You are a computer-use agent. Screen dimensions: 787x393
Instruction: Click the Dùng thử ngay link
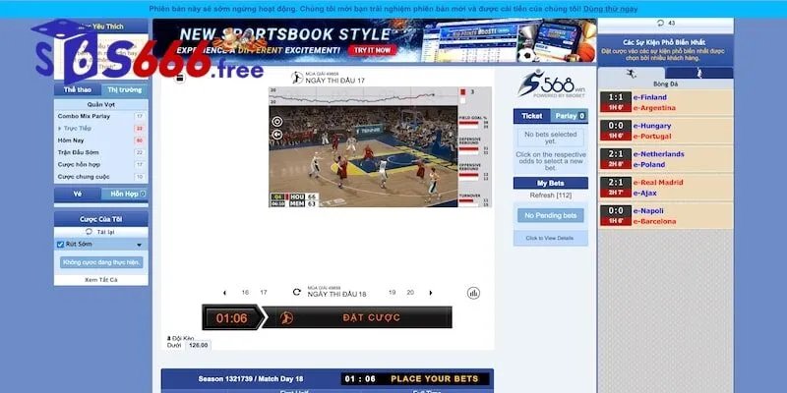point(610,8)
